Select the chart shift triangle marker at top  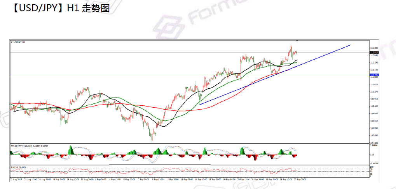point(297,40)
